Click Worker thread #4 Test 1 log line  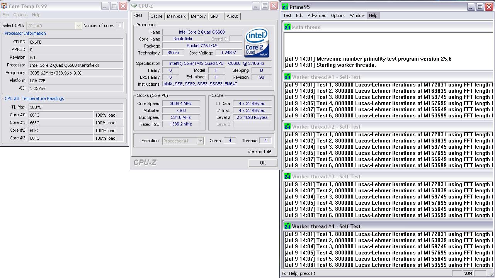click(x=389, y=234)
